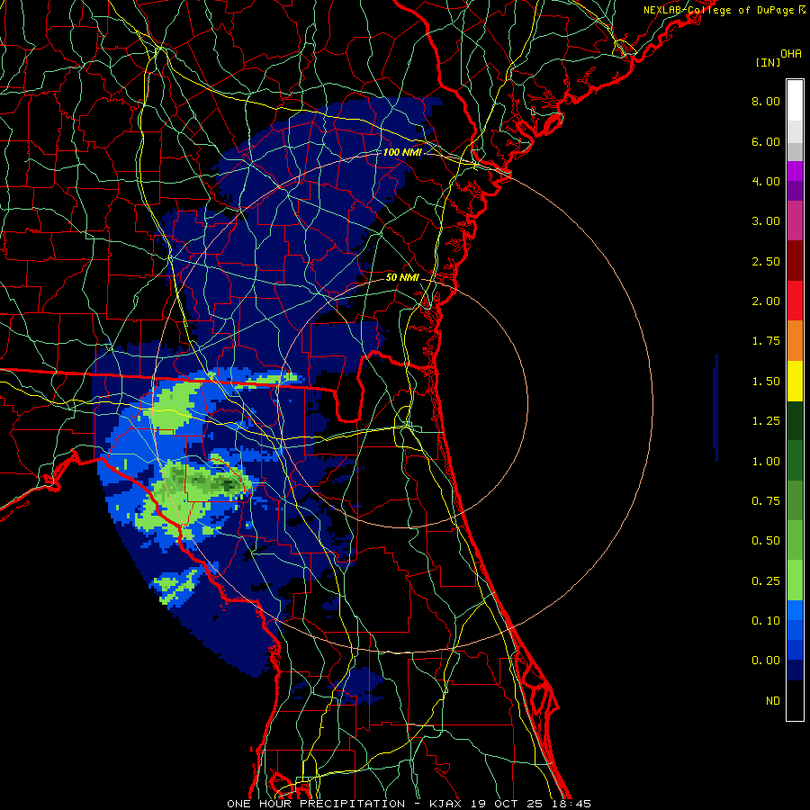The image size is (810, 810).
Task: Click the pink 3.00 inch legend swatch
Action: (x=795, y=220)
